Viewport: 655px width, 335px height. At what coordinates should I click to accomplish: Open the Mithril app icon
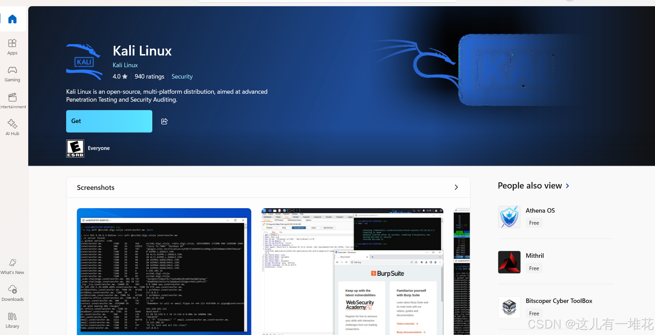click(x=509, y=262)
